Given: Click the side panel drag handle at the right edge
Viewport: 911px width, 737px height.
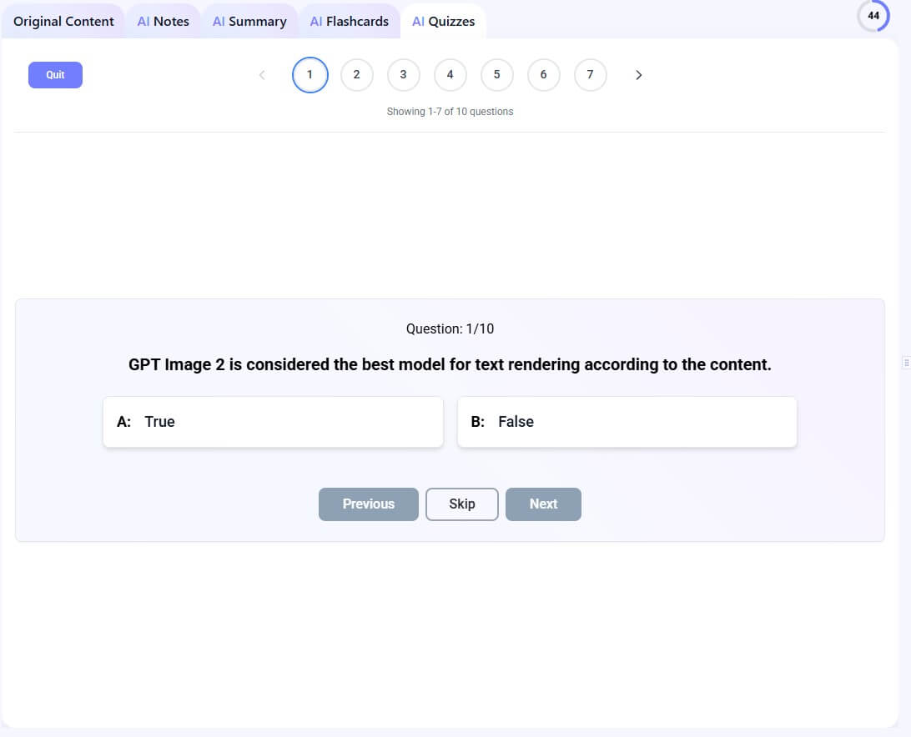Looking at the screenshot, I should click(x=906, y=363).
